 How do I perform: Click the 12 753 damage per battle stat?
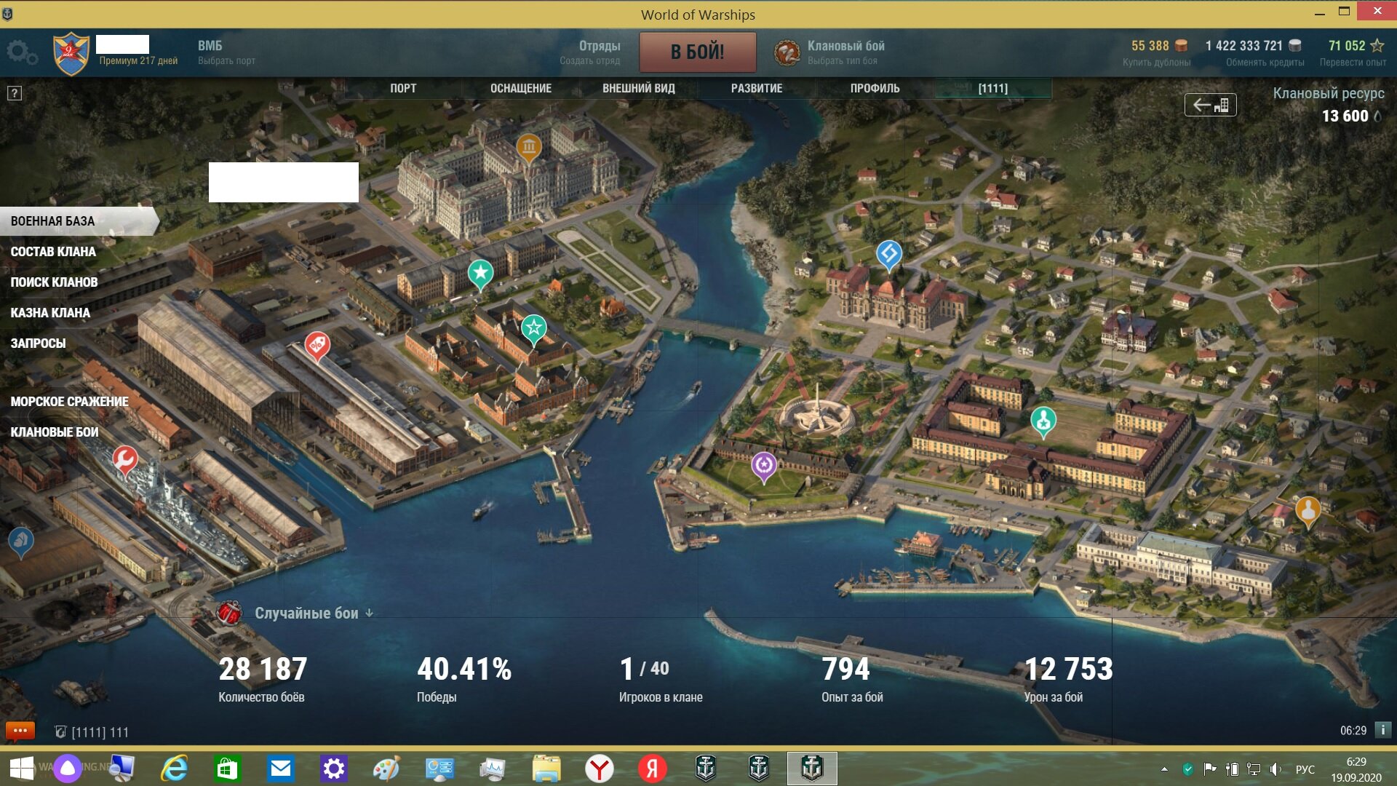[1068, 679]
